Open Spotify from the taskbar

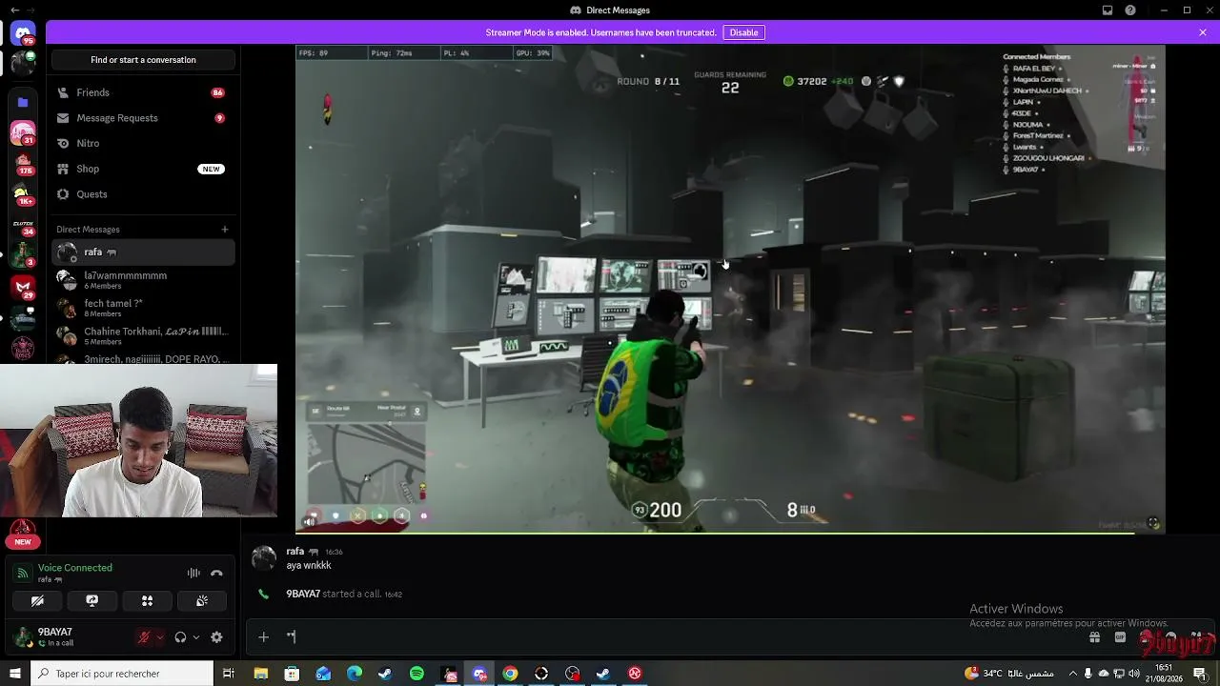tap(417, 674)
